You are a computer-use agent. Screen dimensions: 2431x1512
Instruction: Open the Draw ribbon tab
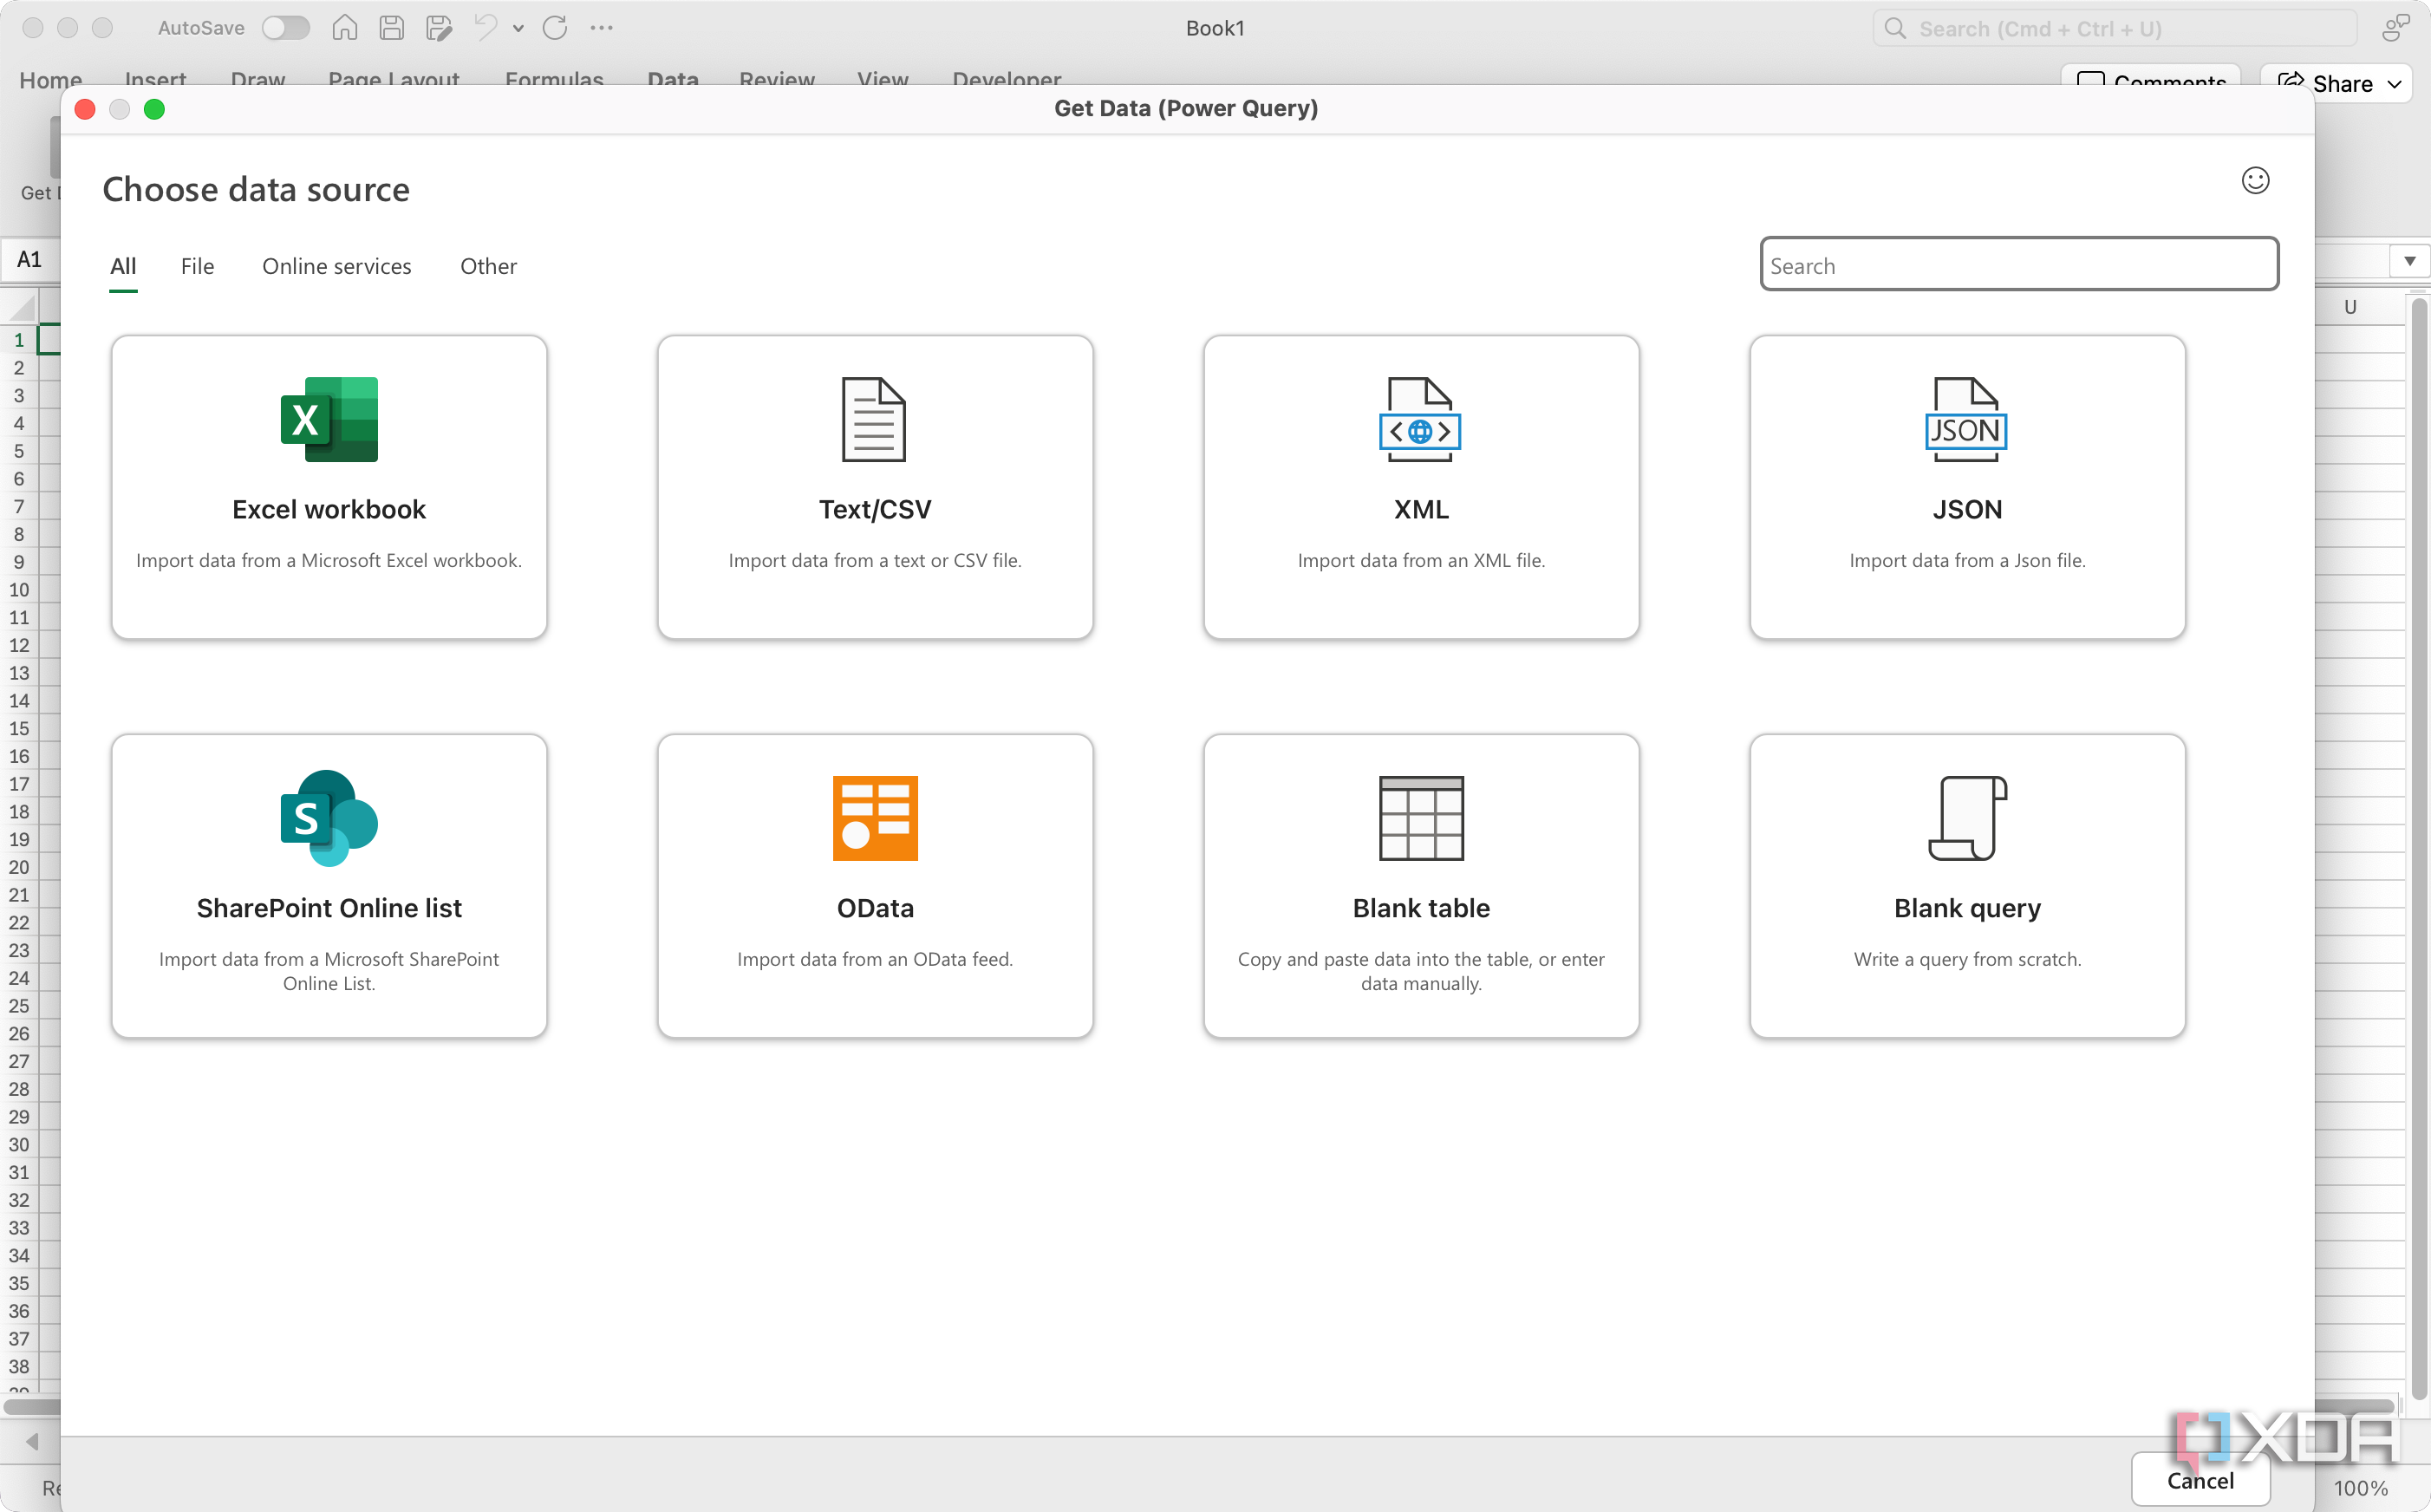258,79
